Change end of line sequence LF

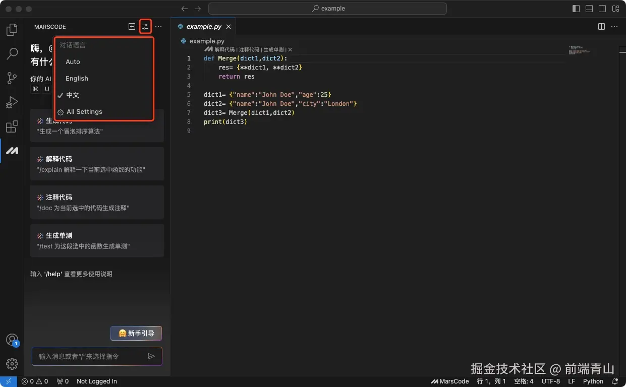click(572, 381)
